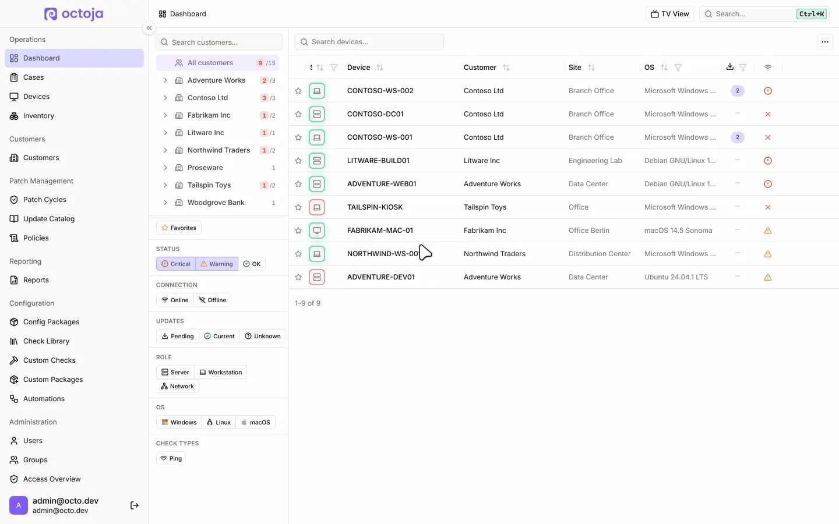
Task: Star the LITWARE-BUILD01 device as favorite
Action: (298, 161)
